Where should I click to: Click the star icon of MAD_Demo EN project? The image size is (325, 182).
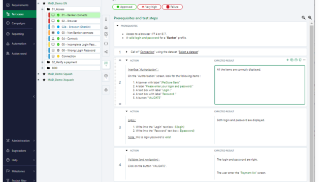tap(44, 4)
